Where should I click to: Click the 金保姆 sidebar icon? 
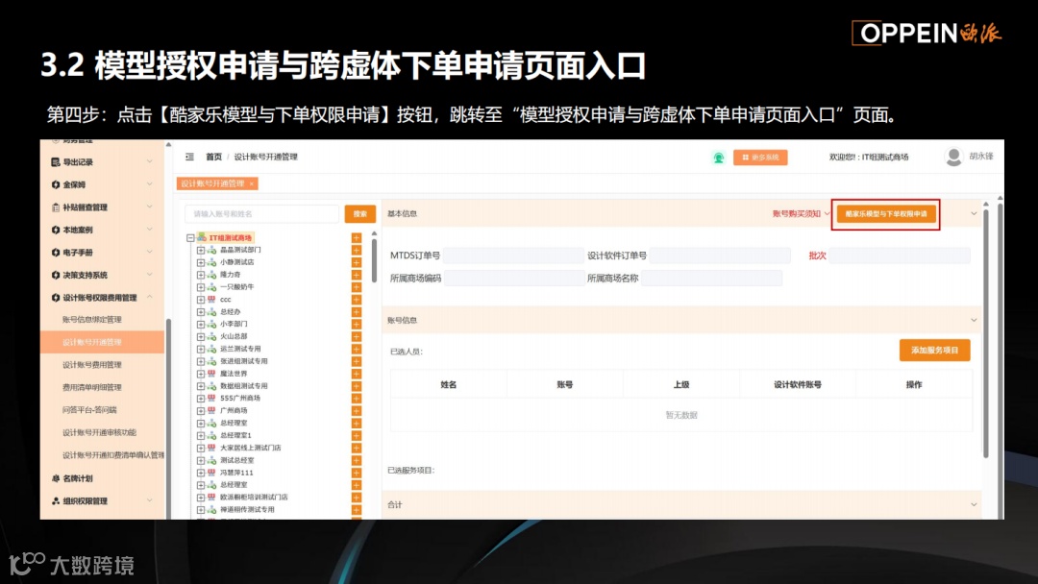(56, 184)
